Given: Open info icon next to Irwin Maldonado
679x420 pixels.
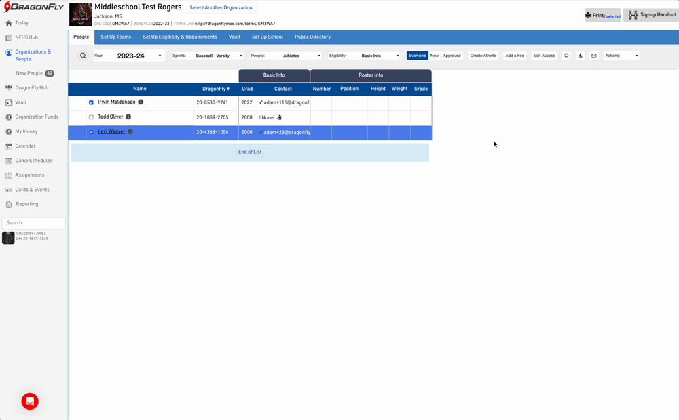Looking at the screenshot, I should coord(141,102).
